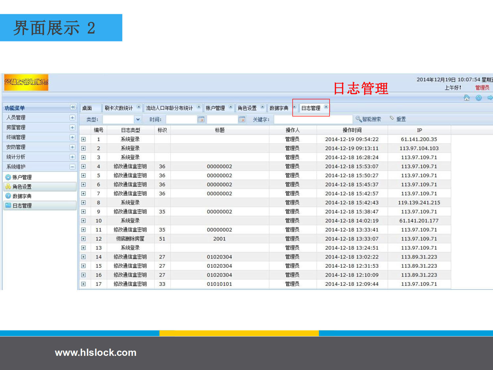Image resolution: width=493 pixels, height=370 pixels.
Task: Expand details of log row 1
Action: (83, 139)
